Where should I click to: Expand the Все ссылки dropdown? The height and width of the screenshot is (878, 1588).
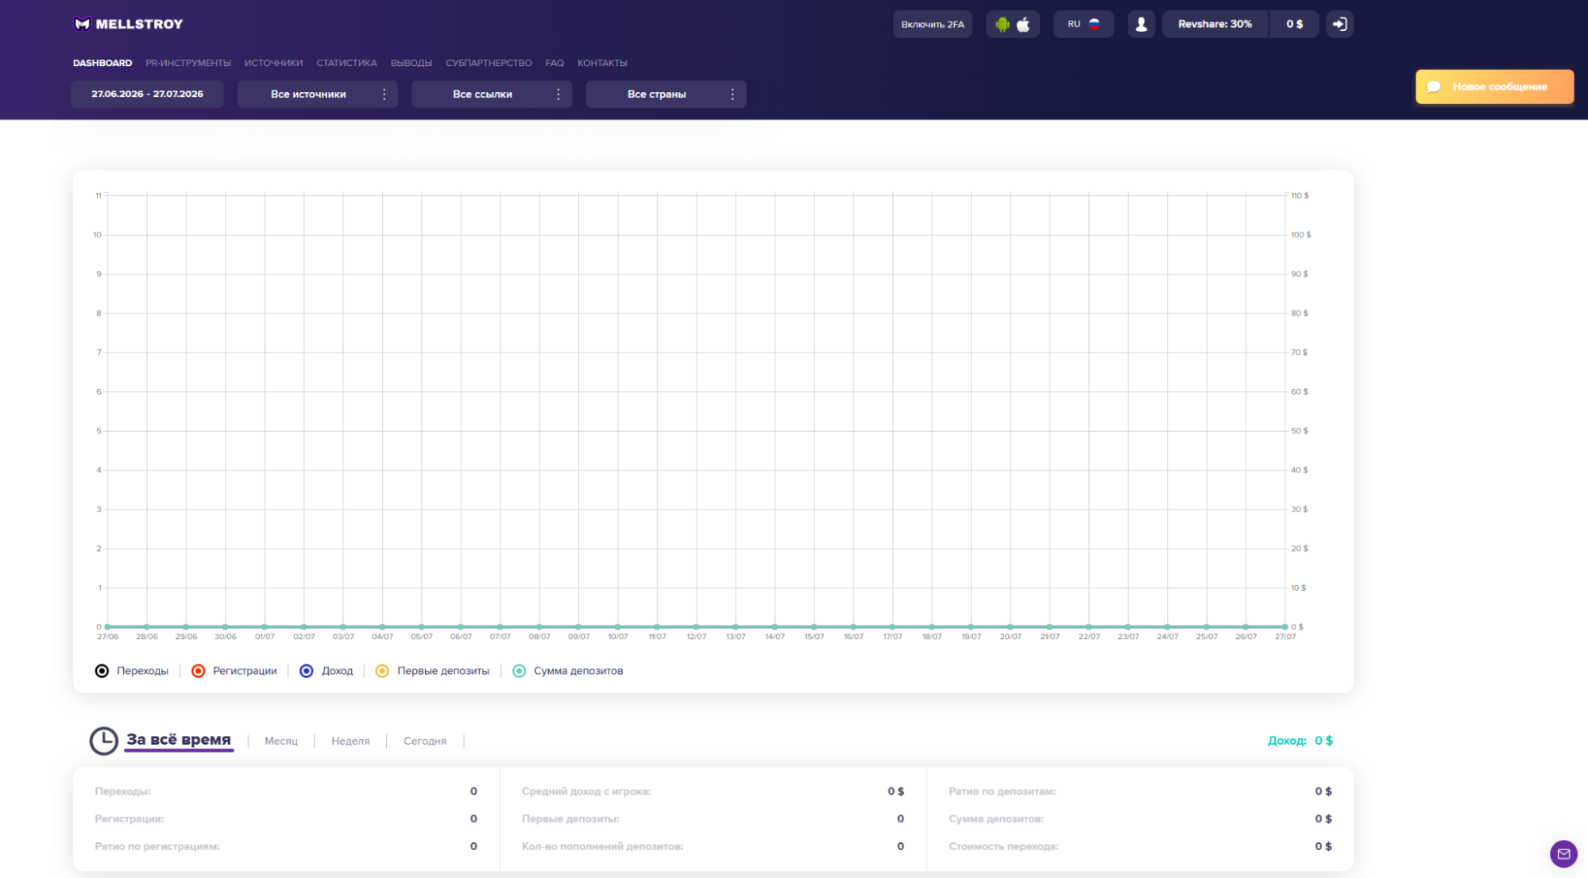(x=492, y=94)
